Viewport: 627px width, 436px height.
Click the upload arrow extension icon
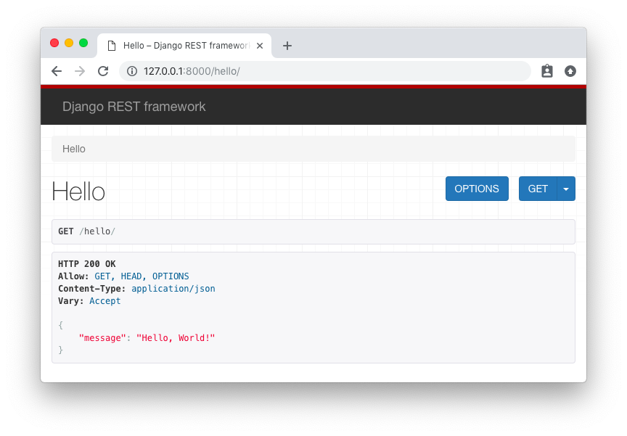570,71
